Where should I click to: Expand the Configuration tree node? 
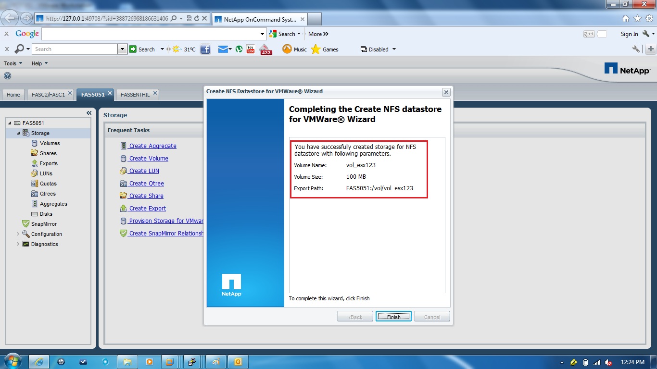(18, 234)
